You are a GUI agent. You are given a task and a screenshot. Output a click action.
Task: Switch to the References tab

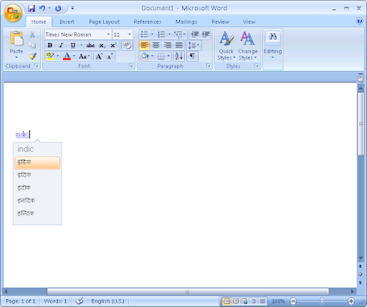pos(148,22)
